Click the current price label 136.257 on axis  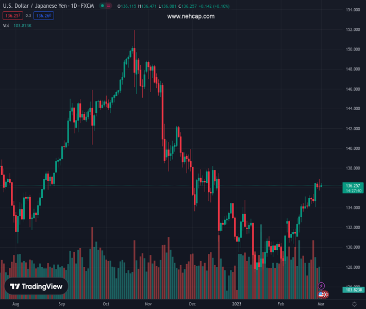353,185
